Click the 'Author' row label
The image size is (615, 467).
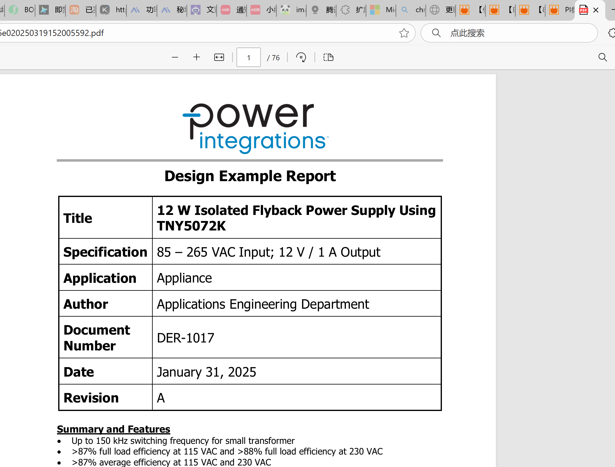click(x=86, y=304)
